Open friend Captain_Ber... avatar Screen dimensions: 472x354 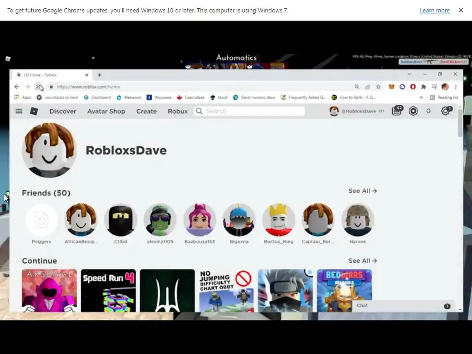tap(318, 220)
